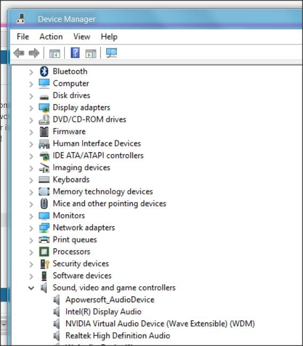Click the Memory technology devices label
Image resolution: width=303 pixels, height=346 pixels.
[103, 192]
